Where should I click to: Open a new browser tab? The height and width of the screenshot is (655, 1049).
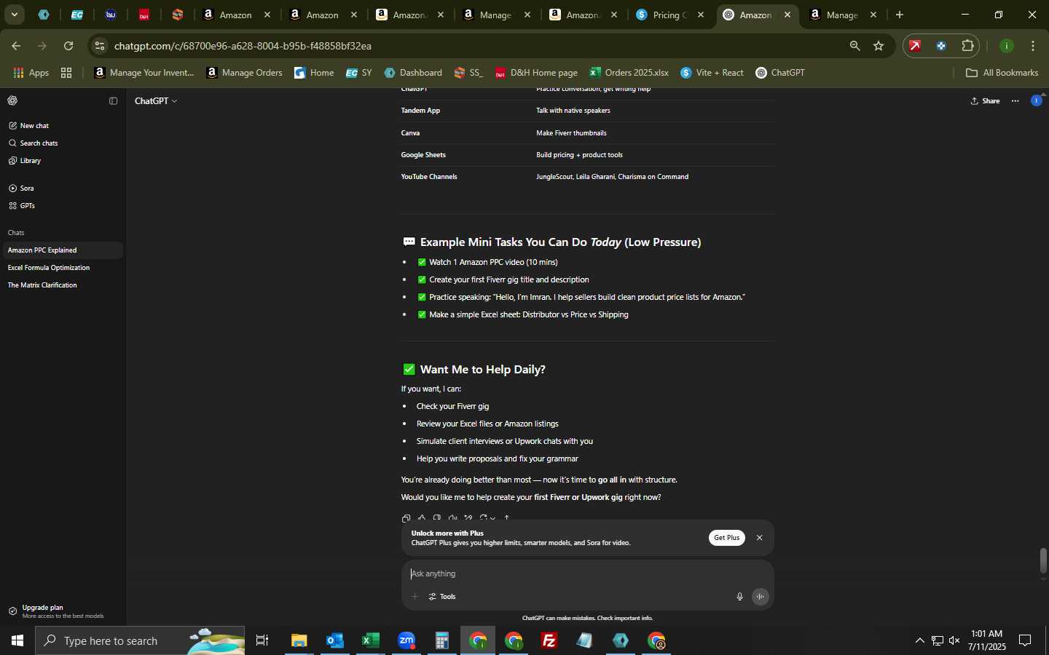click(x=900, y=15)
